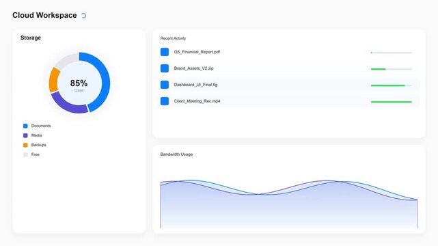438x246 pixels.
Task: Click the Backups legend label
Action: [x=38, y=145]
